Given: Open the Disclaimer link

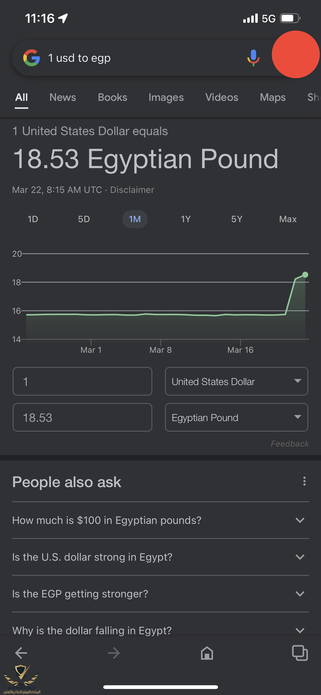Looking at the screenshot, I should point(132,190).
